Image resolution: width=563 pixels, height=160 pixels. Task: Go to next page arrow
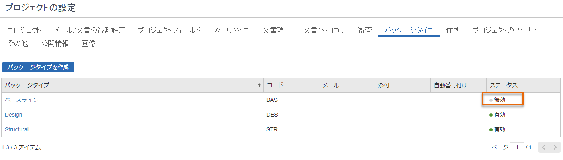(x=555, y=147)
